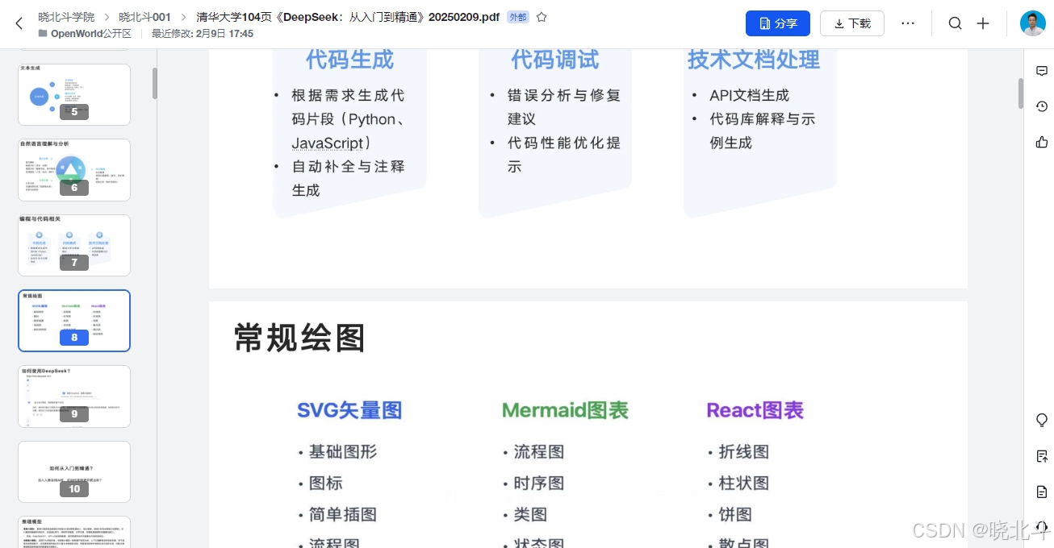Click the 代码调试 card heading
Image resolution: width=1054 pixels, height=548 pixels.
554,60
